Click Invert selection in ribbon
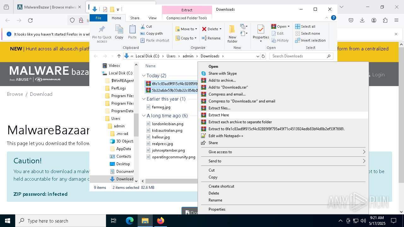The image size is (404, 227). [311, 40]
